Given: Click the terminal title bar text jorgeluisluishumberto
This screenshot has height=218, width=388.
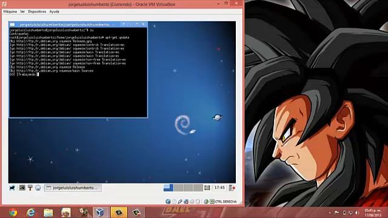Looking at the screenshot, I should tap(64, 24).
